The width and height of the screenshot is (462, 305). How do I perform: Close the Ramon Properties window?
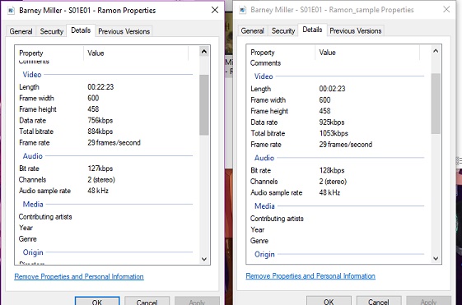pos(215,11)
